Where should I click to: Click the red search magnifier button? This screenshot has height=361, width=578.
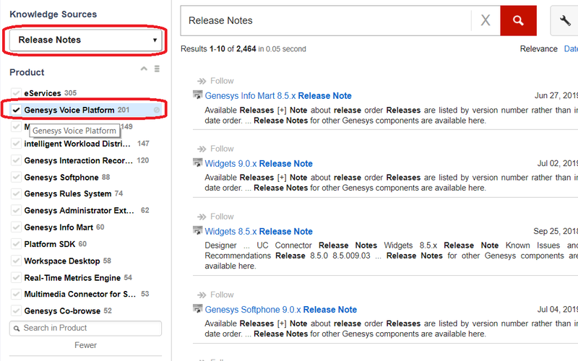pyautogui.click(x=518, y=21)
